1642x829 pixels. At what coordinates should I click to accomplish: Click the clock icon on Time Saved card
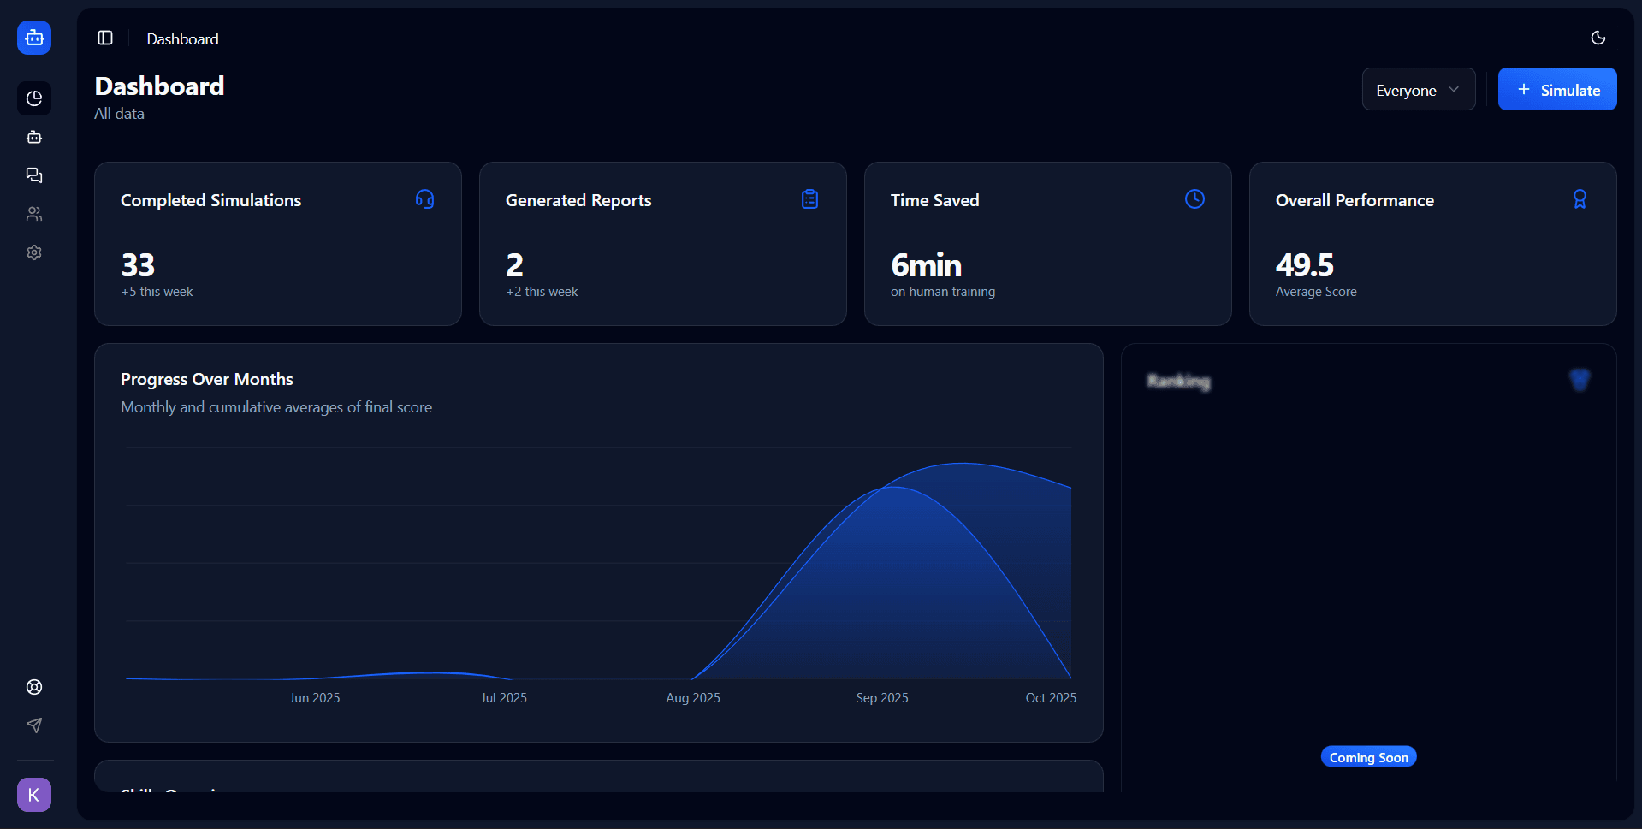pyautogui.click(x=1194, y=198)
